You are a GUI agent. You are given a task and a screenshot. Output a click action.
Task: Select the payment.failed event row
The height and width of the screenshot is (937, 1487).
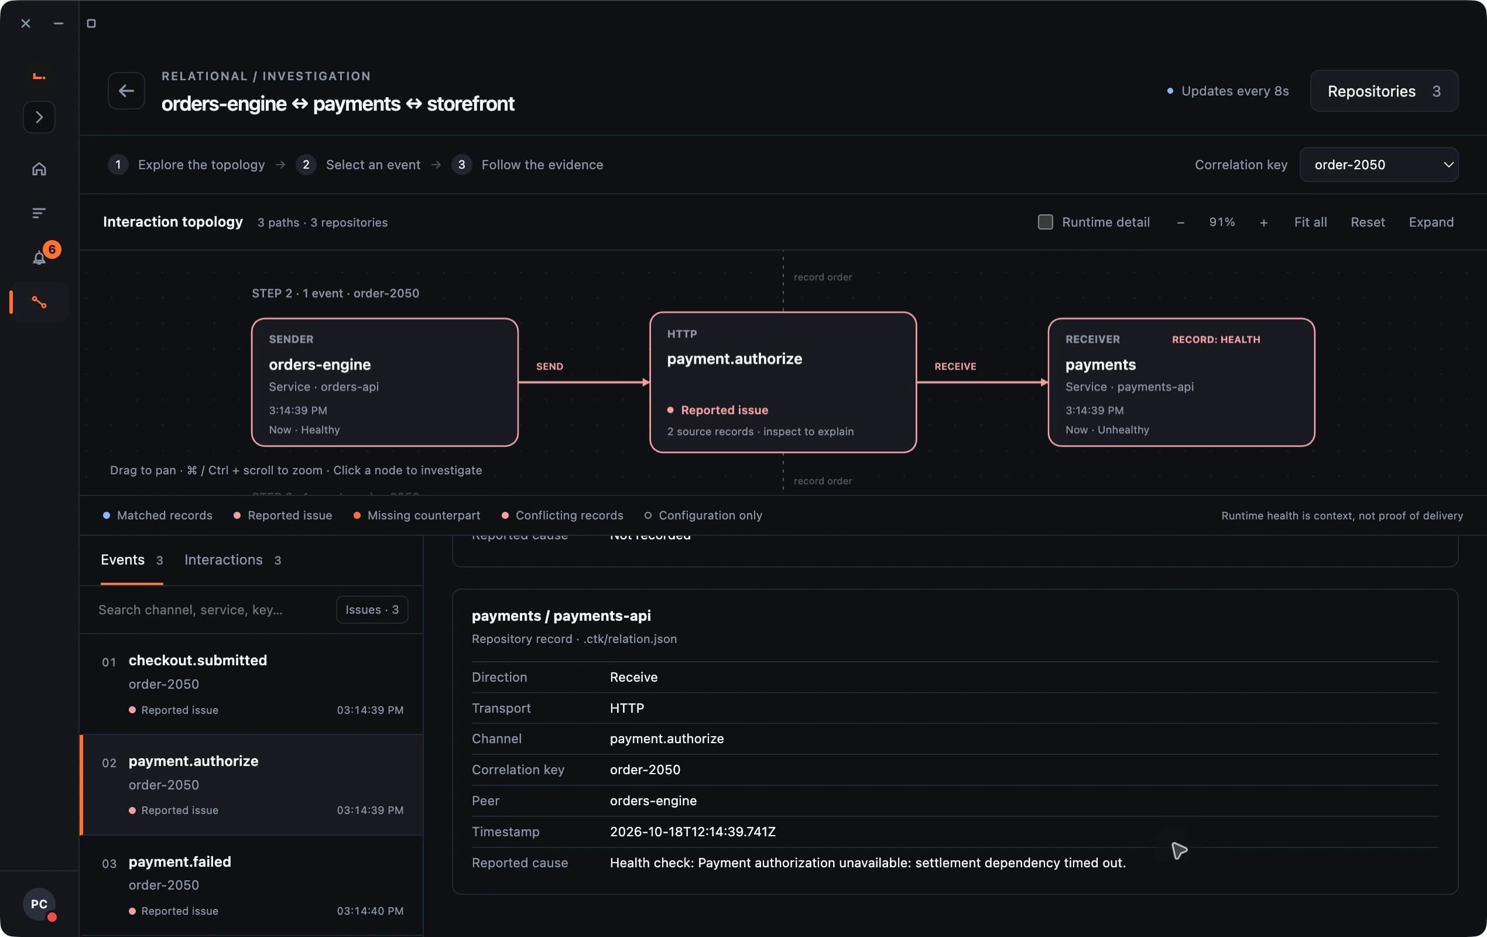(x=251, y=885)
